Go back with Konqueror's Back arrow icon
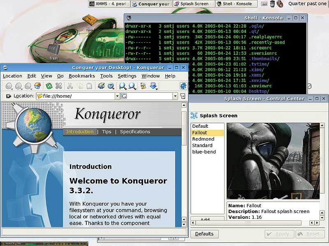Screen dimensions: 329x246 (x=19, y=86)
